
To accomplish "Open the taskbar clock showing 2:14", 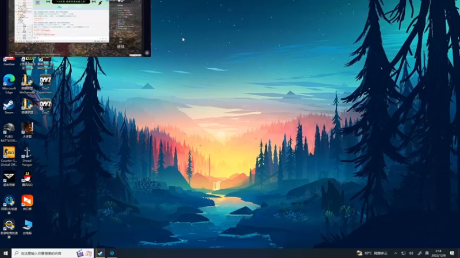I will (x=439, y=253).
